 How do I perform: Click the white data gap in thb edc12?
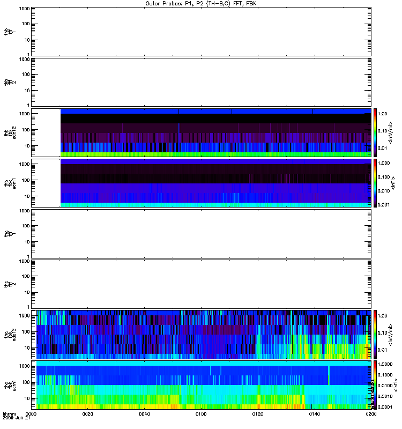pos(46,132)
